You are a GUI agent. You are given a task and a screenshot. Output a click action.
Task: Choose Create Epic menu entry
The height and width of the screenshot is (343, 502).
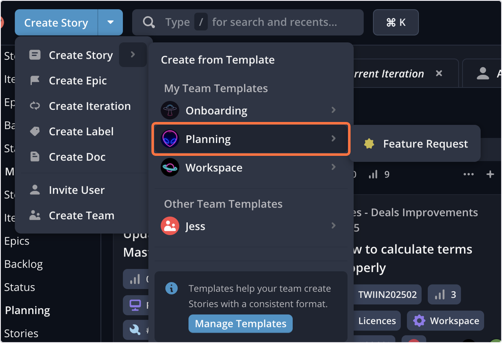(78, 81)
